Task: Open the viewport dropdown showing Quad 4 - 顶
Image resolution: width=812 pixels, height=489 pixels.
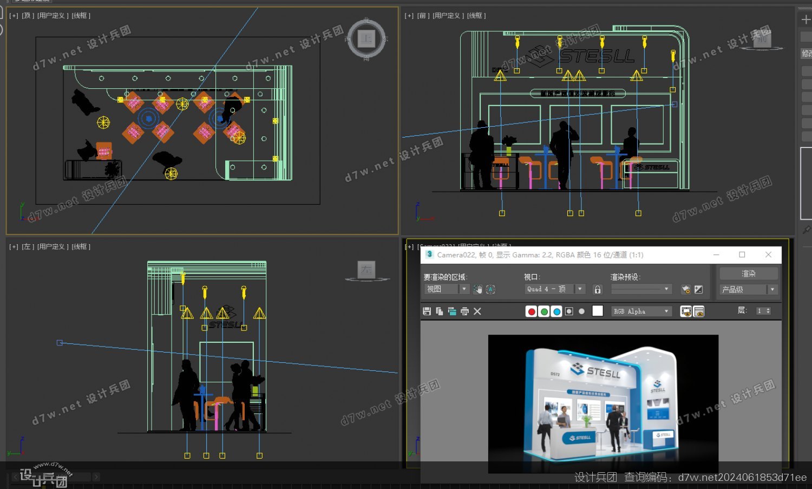Action: (x=555, y=289)
